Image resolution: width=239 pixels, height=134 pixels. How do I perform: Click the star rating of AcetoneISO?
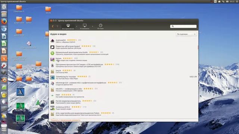click(72, 40)
